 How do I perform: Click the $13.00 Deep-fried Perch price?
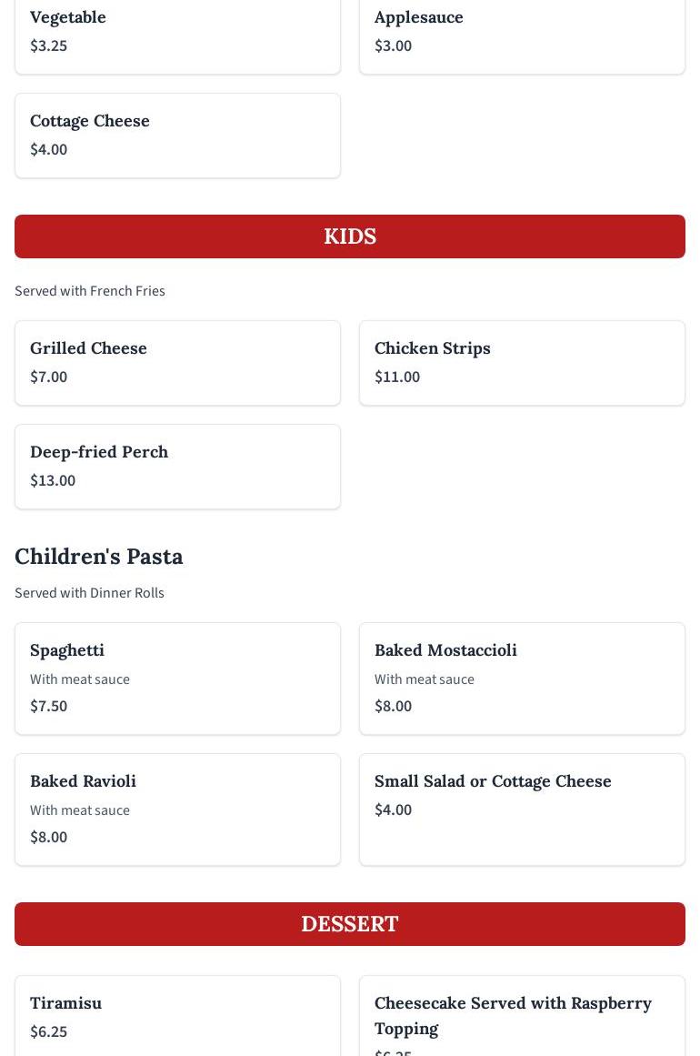53,480
